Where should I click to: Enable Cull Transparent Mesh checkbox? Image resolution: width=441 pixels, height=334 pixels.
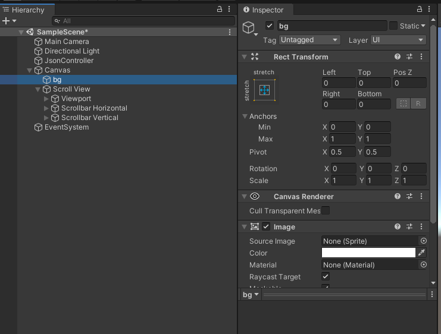tap(326, 210)
